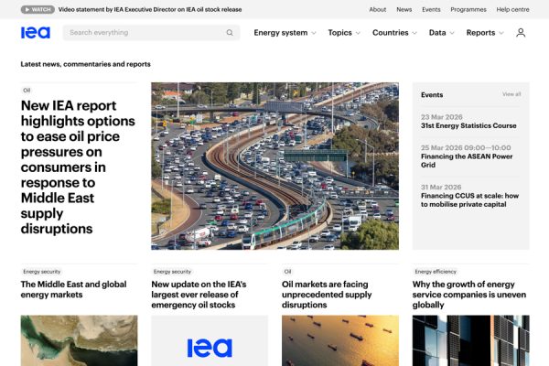549x366 pixels.
Task: Open Why the growth of energy service companies
Action: 469,295
